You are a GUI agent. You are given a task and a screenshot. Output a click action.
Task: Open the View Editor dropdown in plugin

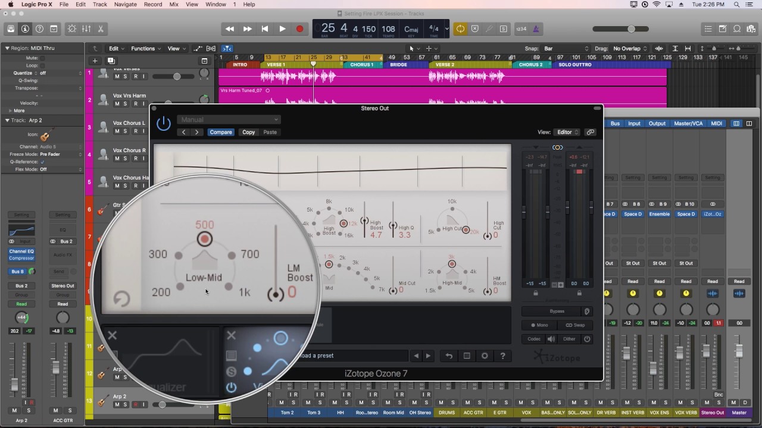[x=566, y=132]
